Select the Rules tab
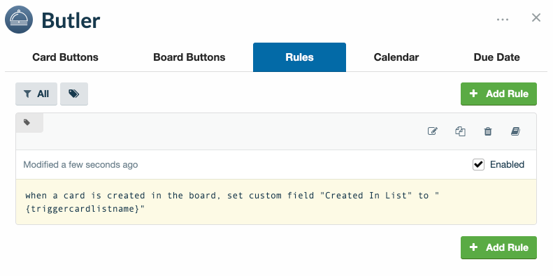The image size is (553, 276). 299,57
